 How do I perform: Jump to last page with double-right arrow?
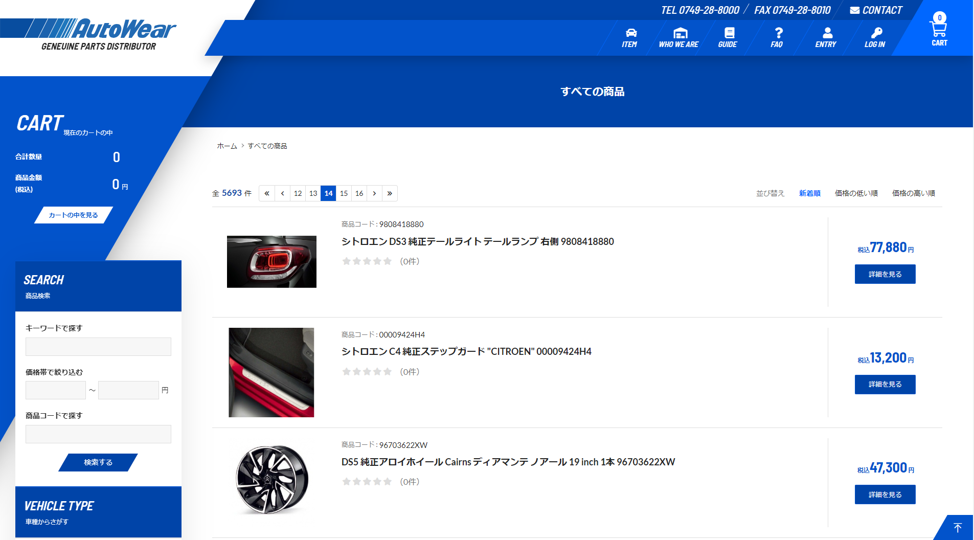(390, 193)
